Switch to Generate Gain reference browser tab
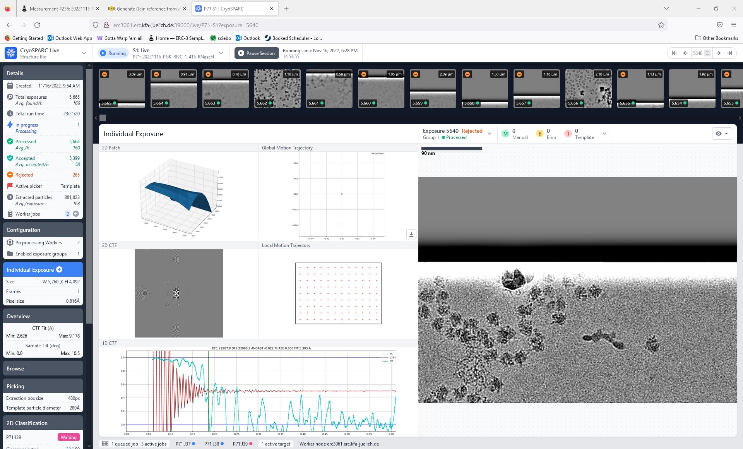 pos(147,9)
